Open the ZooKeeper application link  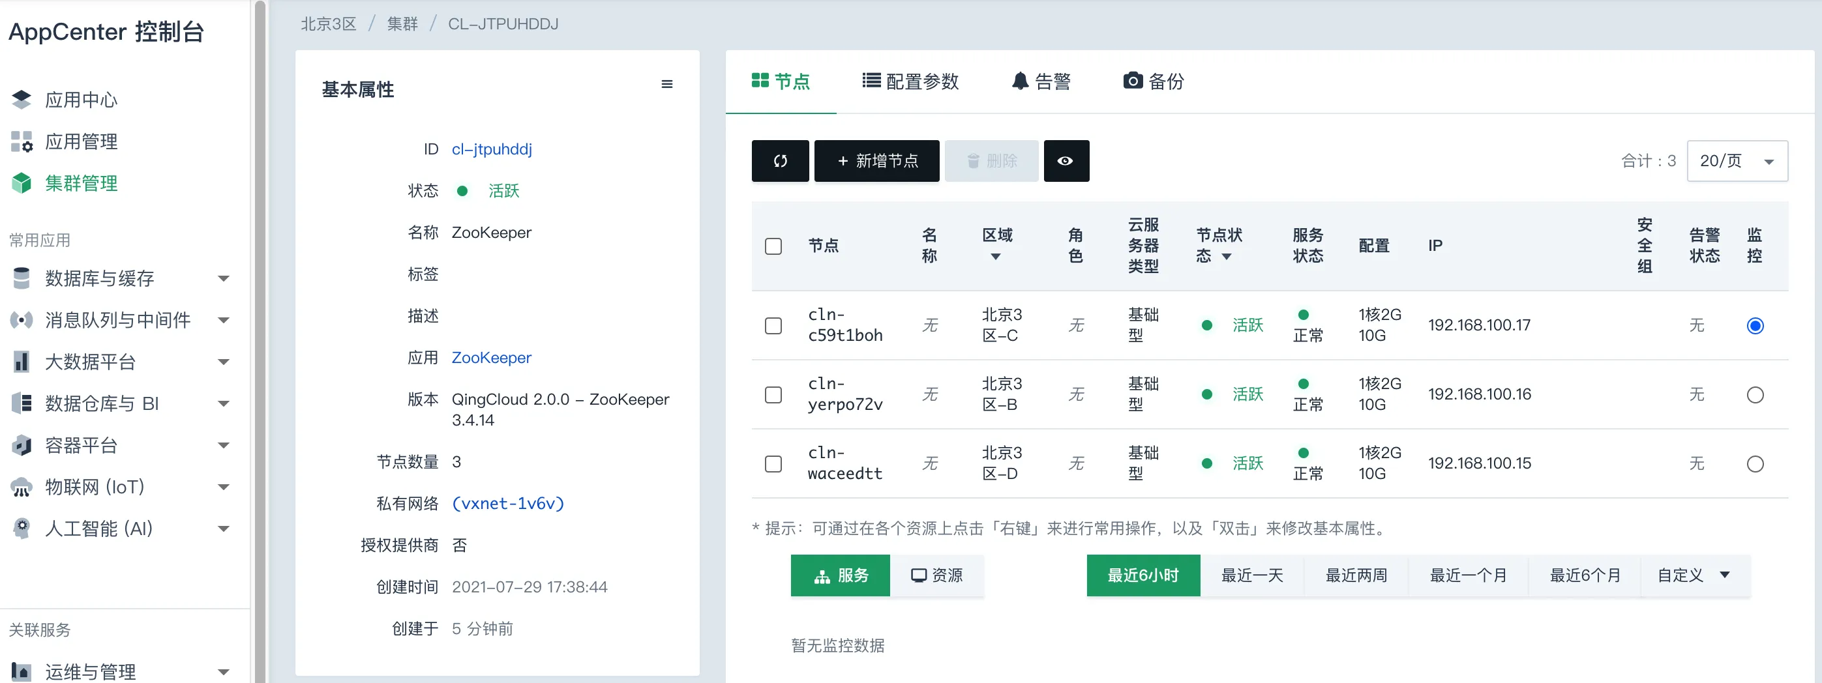coord(491,358)
